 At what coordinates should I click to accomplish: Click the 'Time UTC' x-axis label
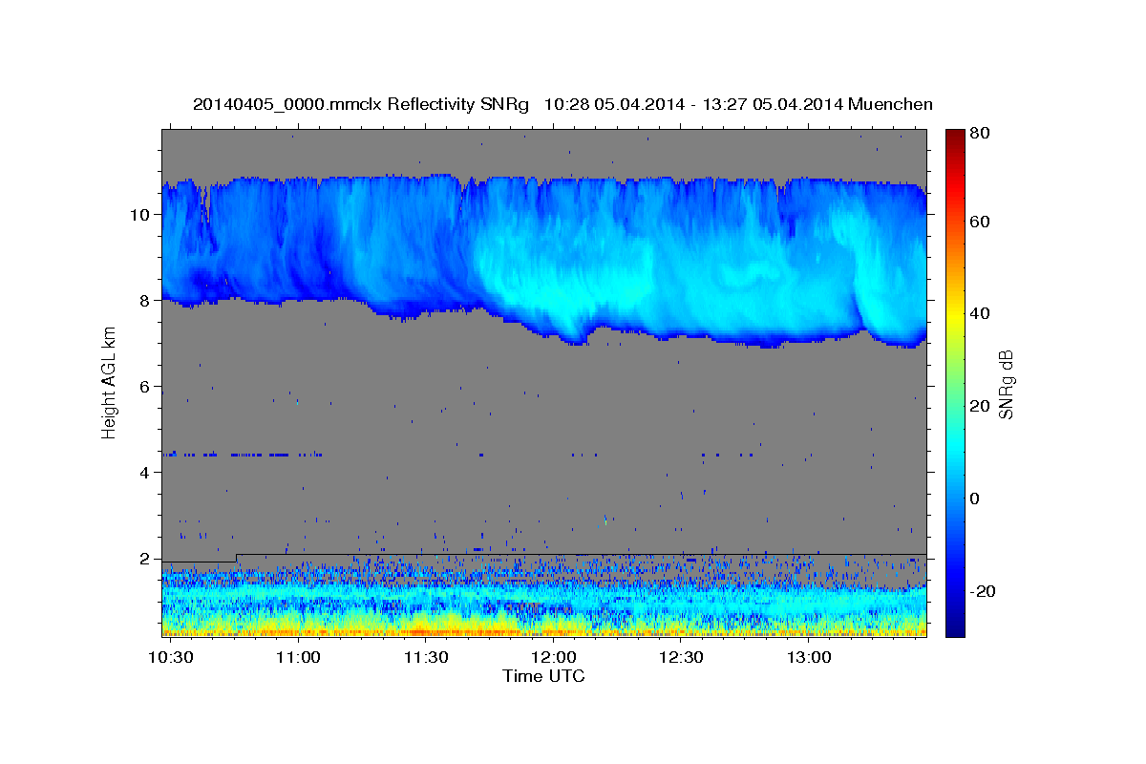pyautogui.click(x=543, y=676)
